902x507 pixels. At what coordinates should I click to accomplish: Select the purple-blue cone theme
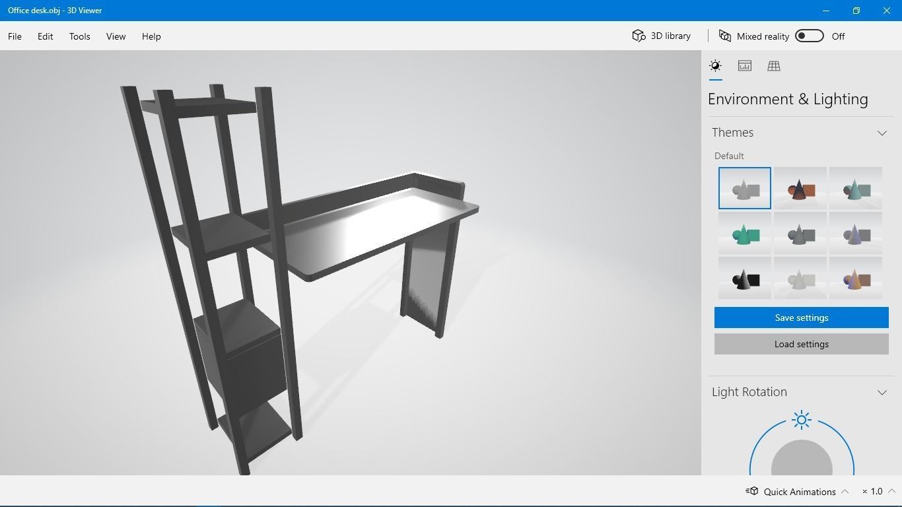855,233
